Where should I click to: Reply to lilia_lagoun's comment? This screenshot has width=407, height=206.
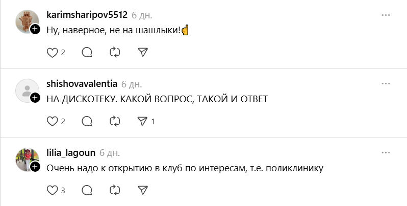(87, 190)
